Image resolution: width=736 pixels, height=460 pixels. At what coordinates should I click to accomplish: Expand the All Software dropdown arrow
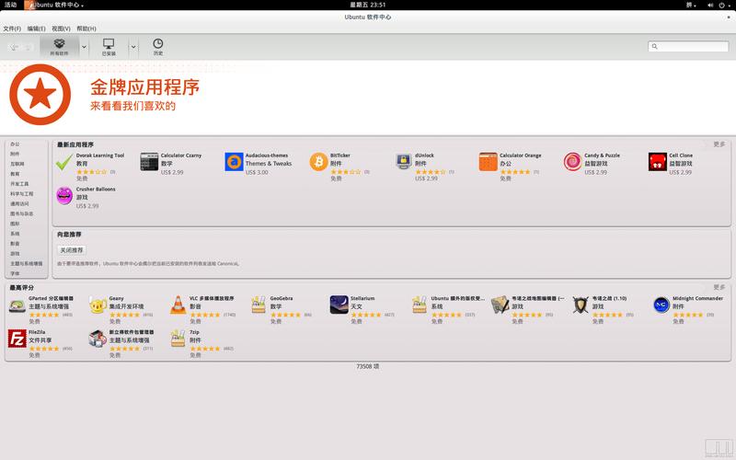(x=84, y=47)
